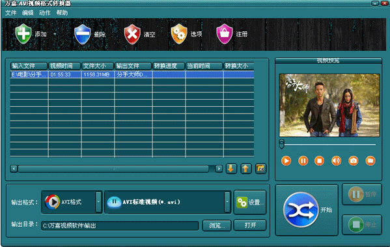Click the film icon beside the move arrows

(260, 169)
